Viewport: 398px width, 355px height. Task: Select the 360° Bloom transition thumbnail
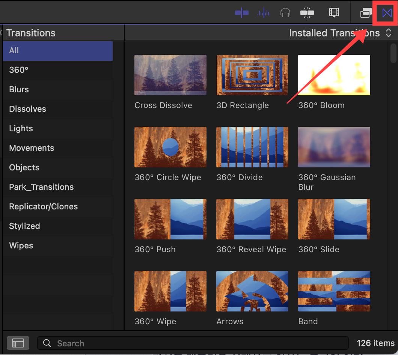[x=334, y=75]
